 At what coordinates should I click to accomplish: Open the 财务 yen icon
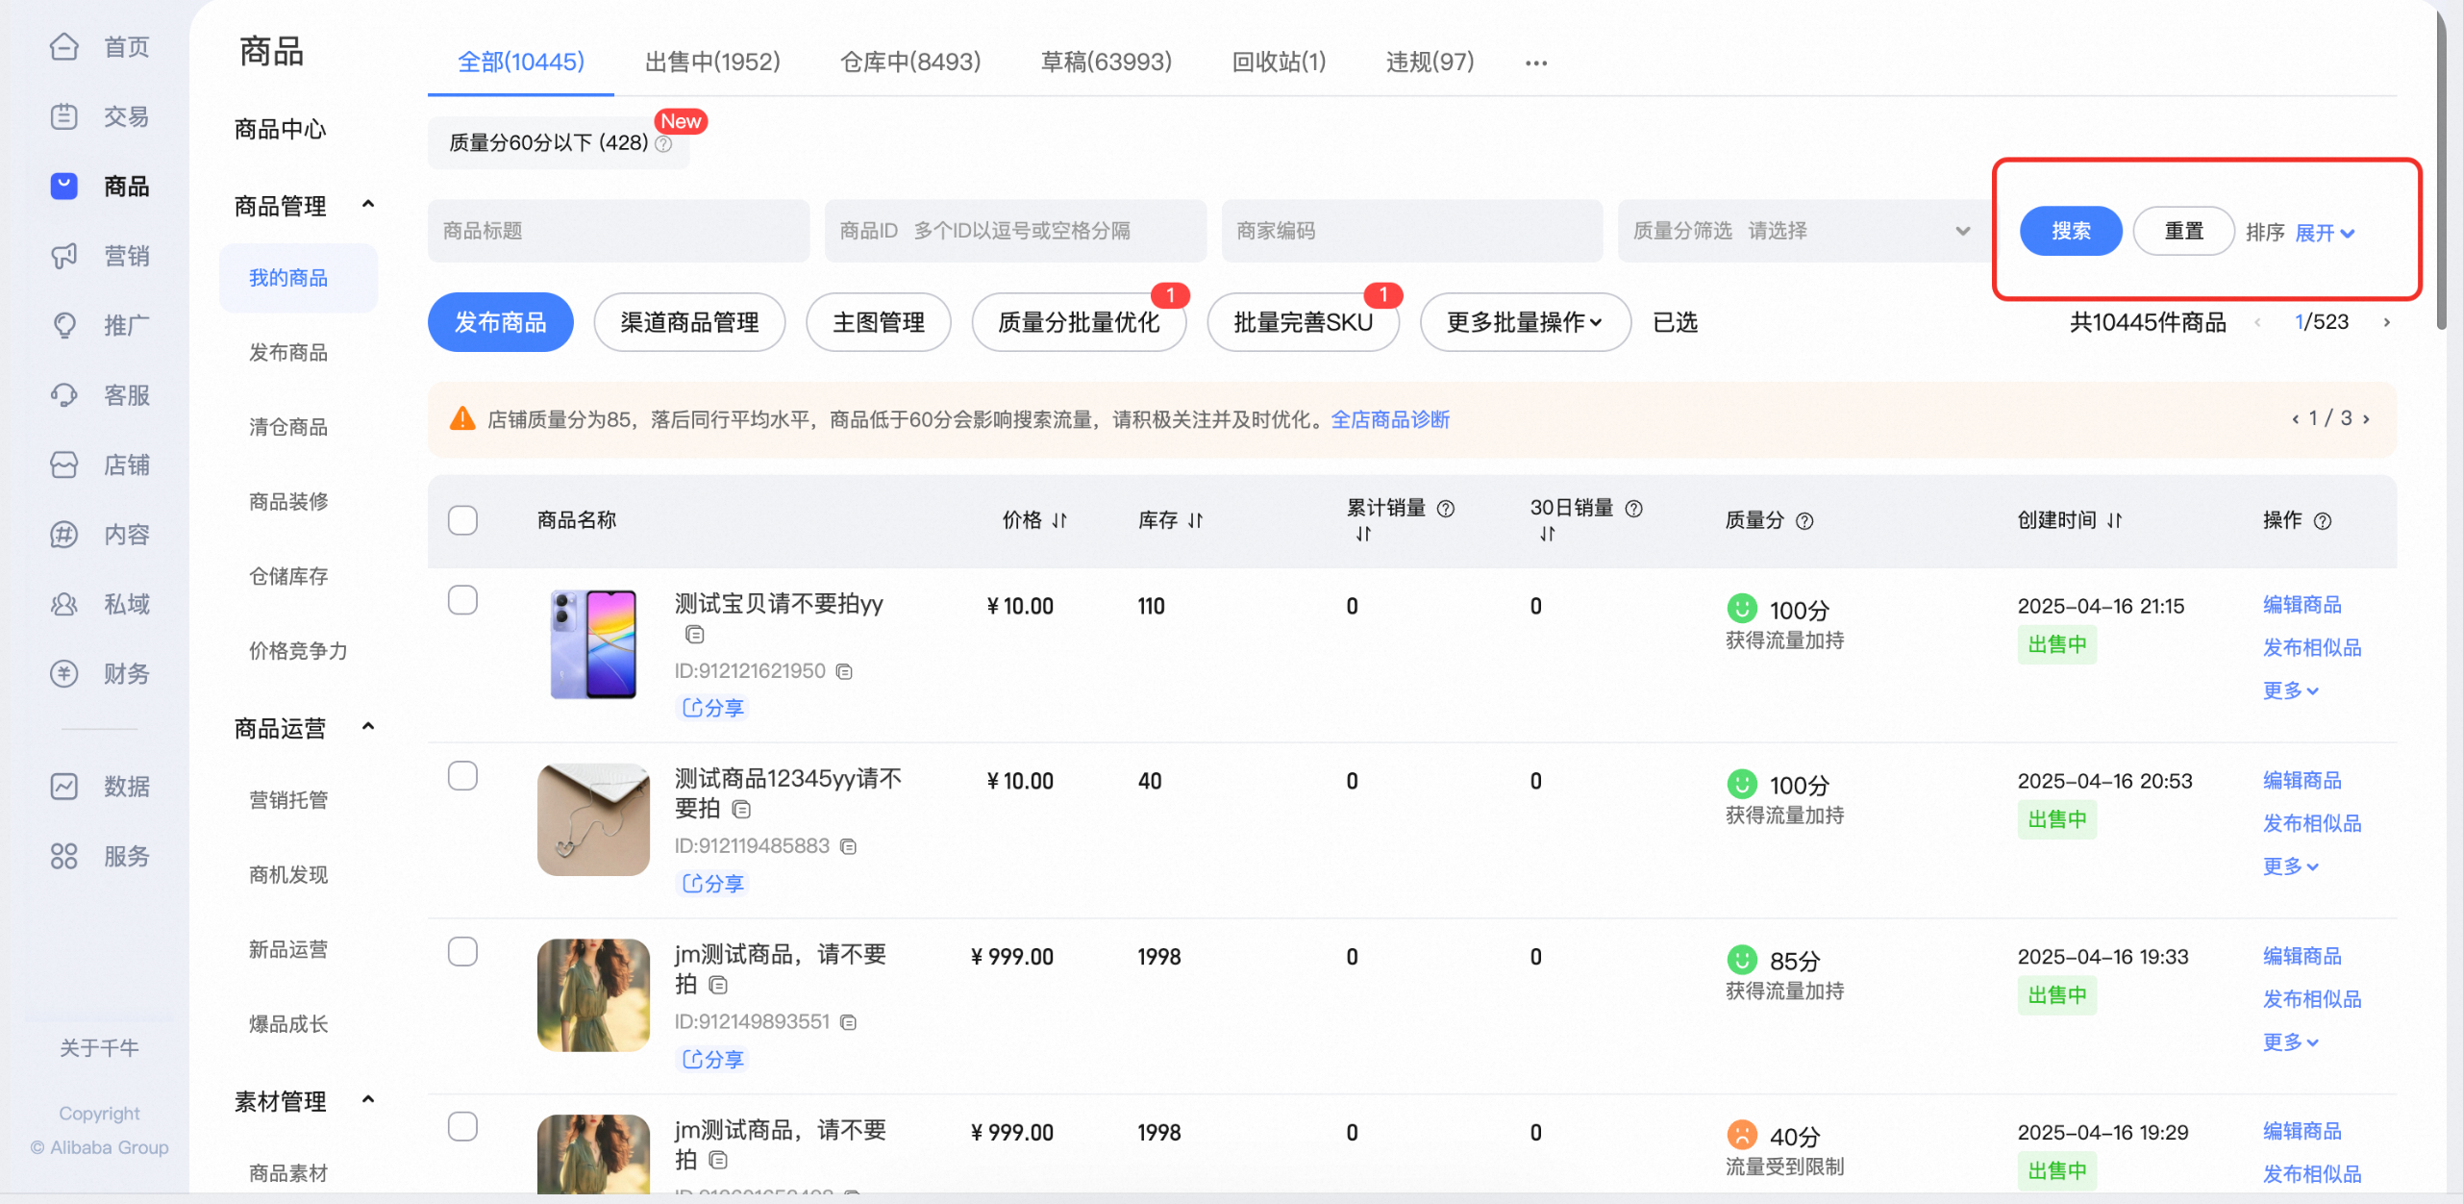point(64,673)
